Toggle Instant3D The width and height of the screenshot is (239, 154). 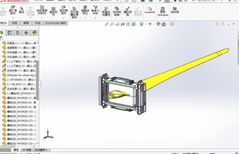click(150, 10)
